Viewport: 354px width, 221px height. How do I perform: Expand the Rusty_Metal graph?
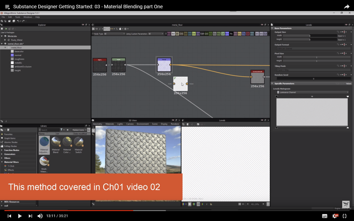coord(5,40)
